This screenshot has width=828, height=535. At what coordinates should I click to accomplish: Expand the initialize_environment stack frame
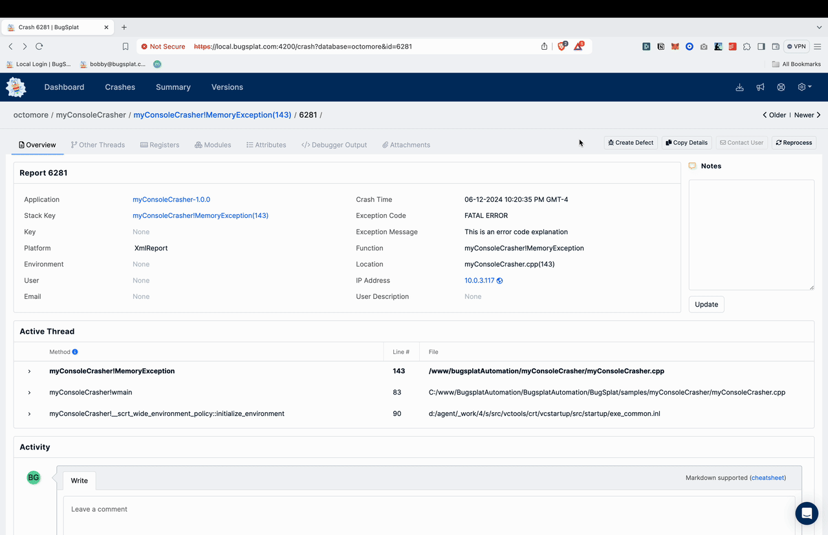coord(29,414)
